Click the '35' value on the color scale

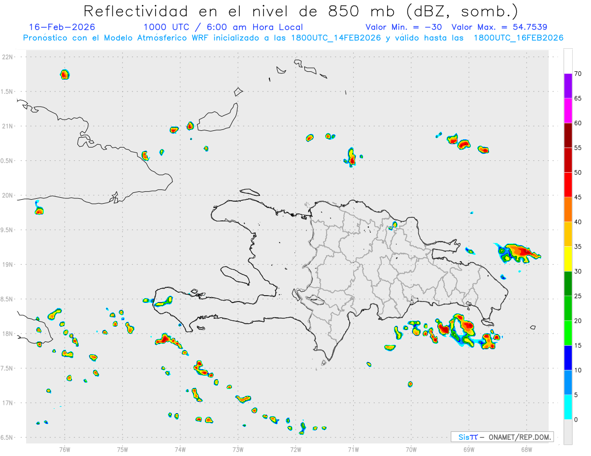579,246
